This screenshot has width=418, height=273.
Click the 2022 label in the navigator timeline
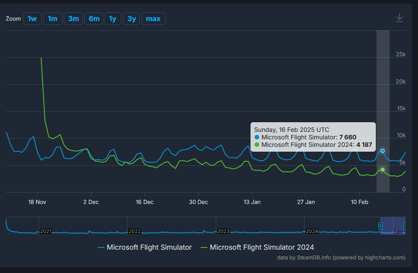134,231
